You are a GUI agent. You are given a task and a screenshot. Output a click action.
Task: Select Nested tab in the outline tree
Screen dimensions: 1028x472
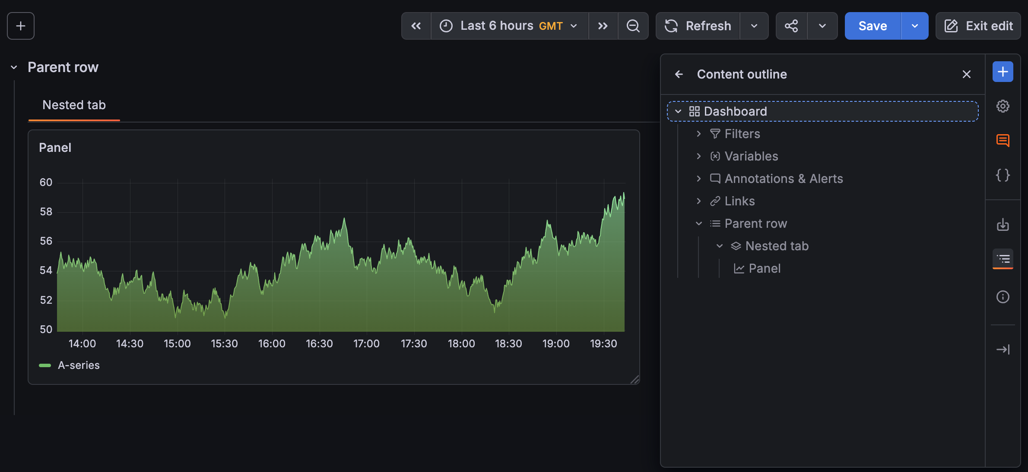pos(777,246)
